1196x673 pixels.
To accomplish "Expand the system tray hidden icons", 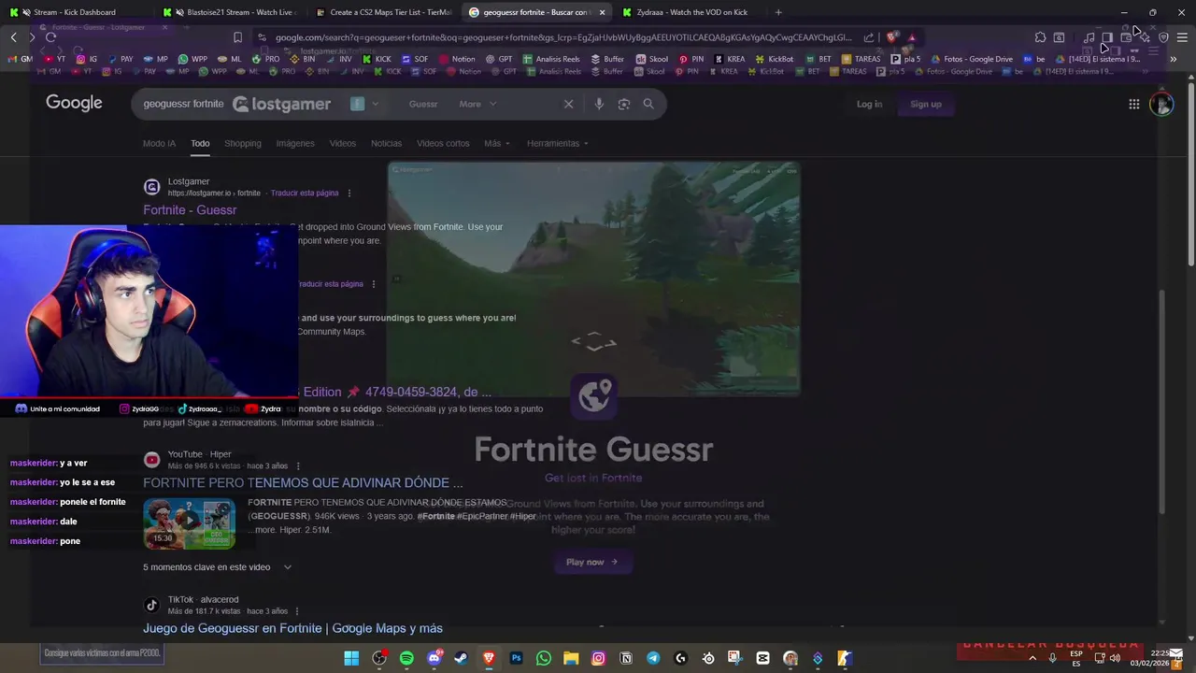I will click(1032, 658).
